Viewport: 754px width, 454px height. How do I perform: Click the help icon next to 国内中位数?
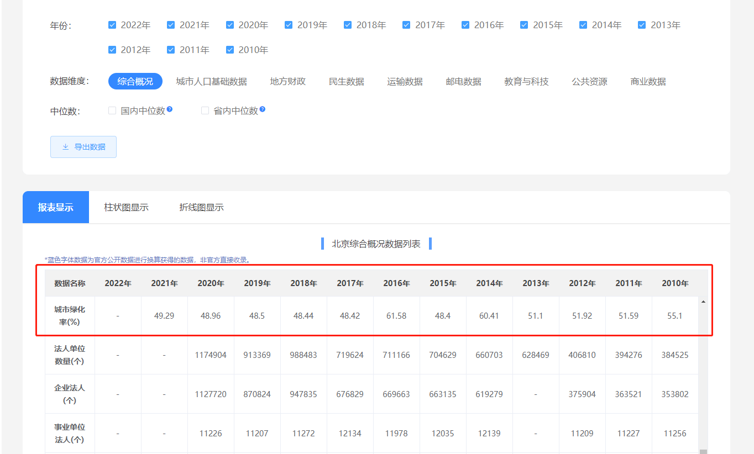170,109
